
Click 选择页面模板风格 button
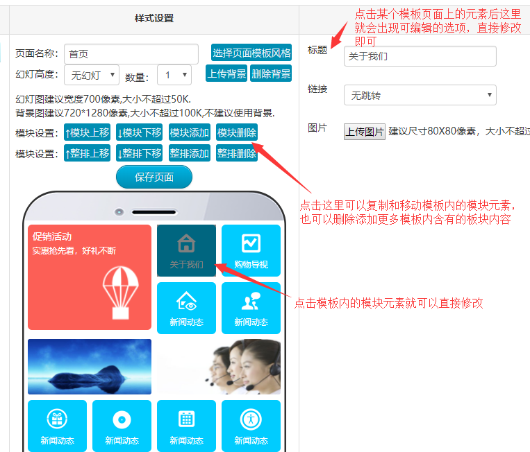[251, 53]
